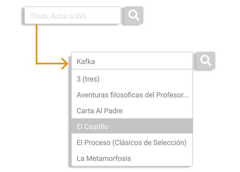Viewport: 240px width, 172px height.
Task: Click the last suggestion 'La Metamorfosis'
Action: pos(104,158)
